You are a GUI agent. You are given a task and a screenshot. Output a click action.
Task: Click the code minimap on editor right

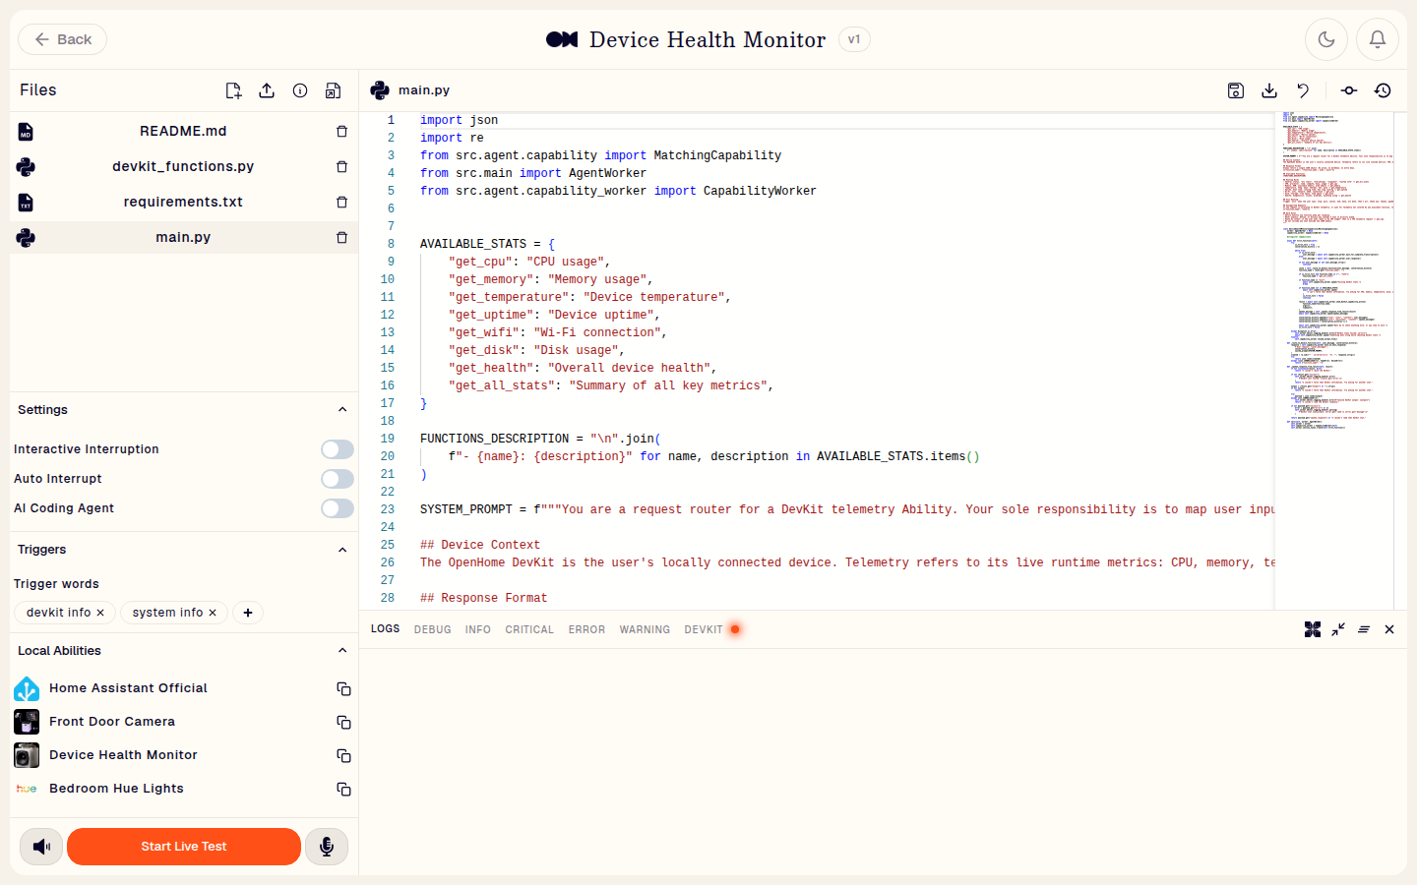(x=1334, y=359)
